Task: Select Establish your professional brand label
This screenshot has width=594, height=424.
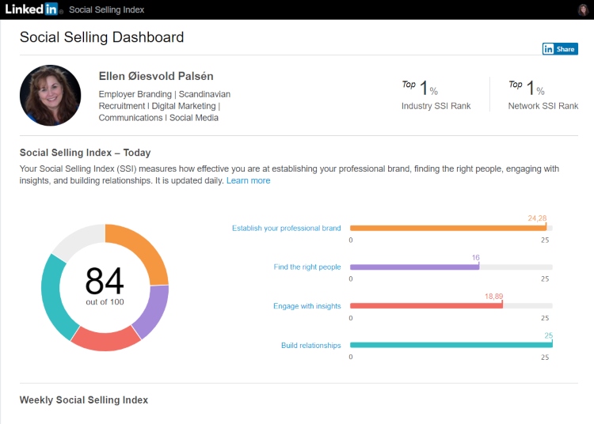Action: [287, 228]
